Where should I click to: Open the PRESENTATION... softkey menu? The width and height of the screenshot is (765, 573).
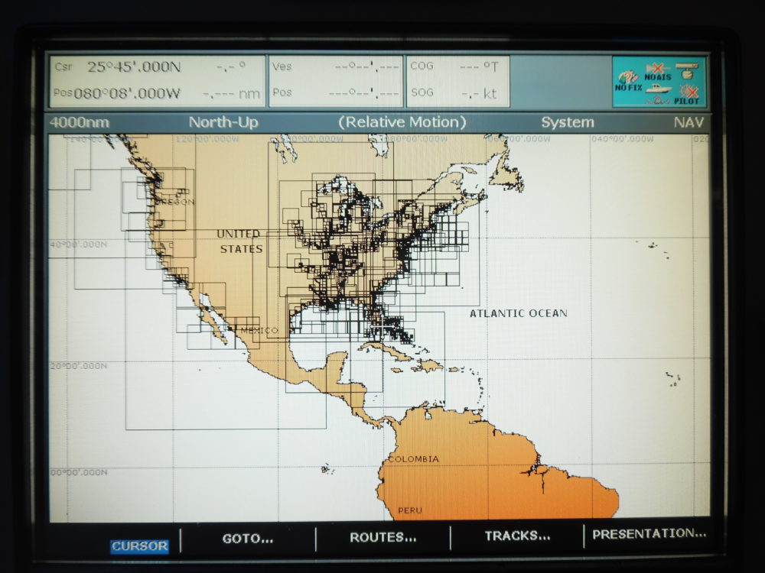pyautogui.click(x=649, y=534)
